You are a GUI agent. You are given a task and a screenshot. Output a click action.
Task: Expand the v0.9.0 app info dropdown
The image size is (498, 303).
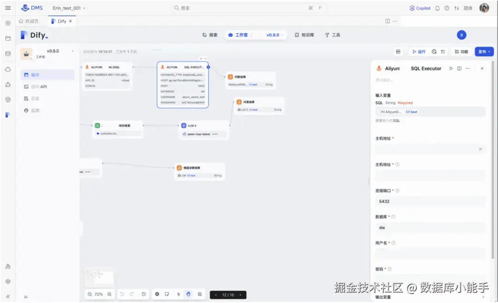point(73,51)
